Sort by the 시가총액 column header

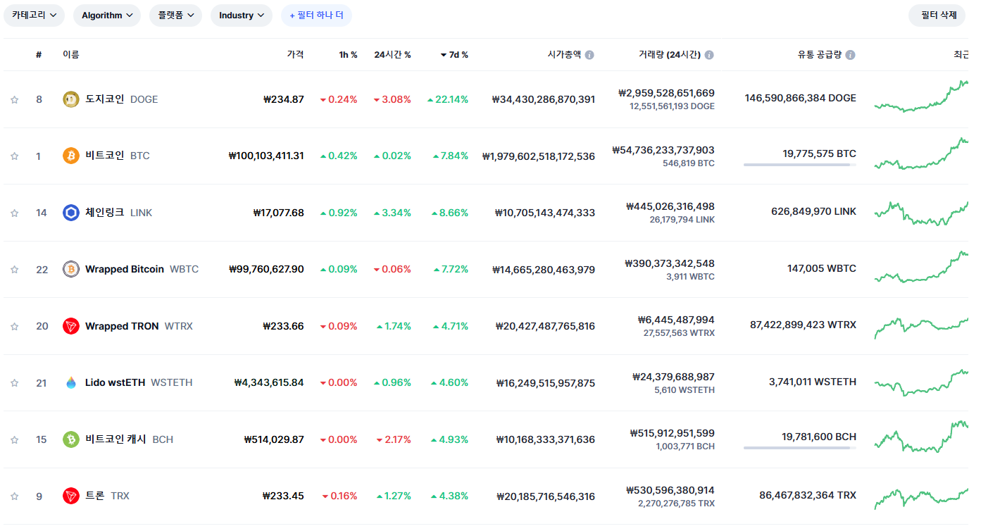point(564,54)
